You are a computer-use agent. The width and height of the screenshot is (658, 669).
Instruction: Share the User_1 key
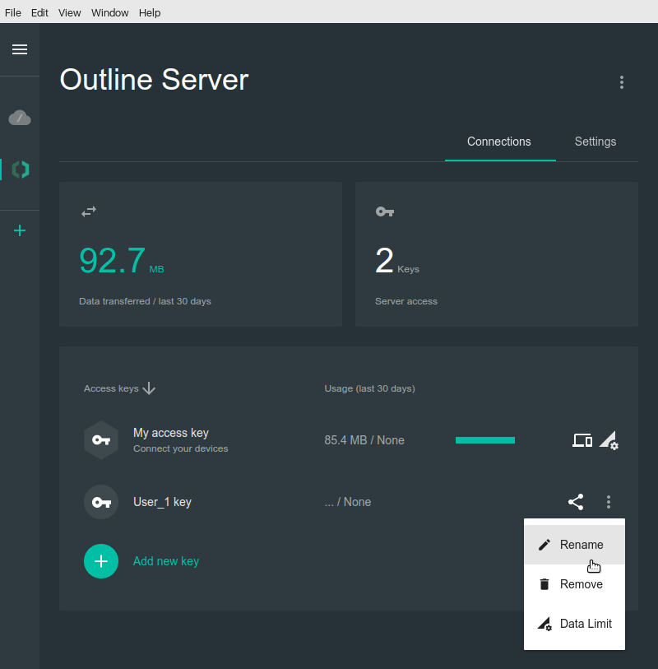[x=576, y=502]
